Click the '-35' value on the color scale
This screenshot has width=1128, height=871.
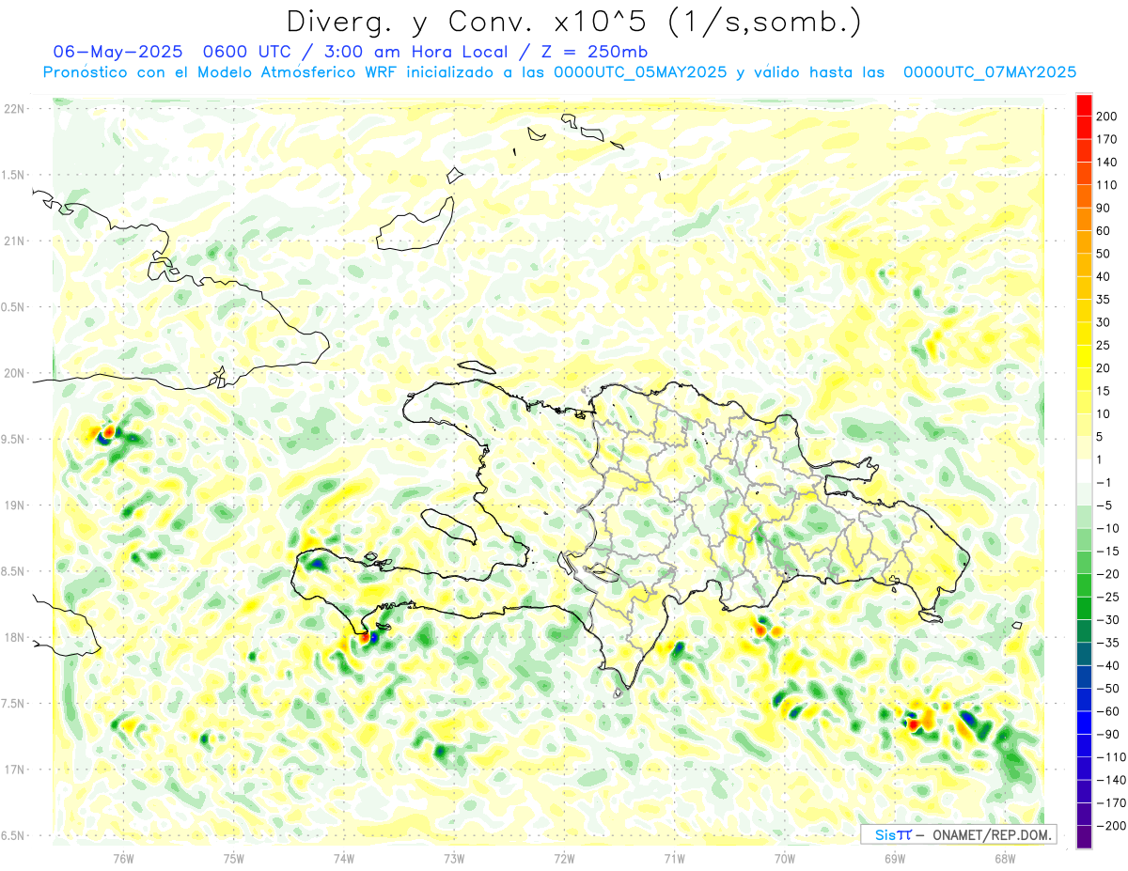(x=1108, y=643)
